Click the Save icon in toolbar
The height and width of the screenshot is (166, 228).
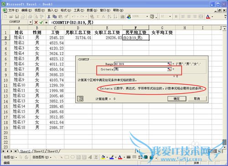point(17,16)
